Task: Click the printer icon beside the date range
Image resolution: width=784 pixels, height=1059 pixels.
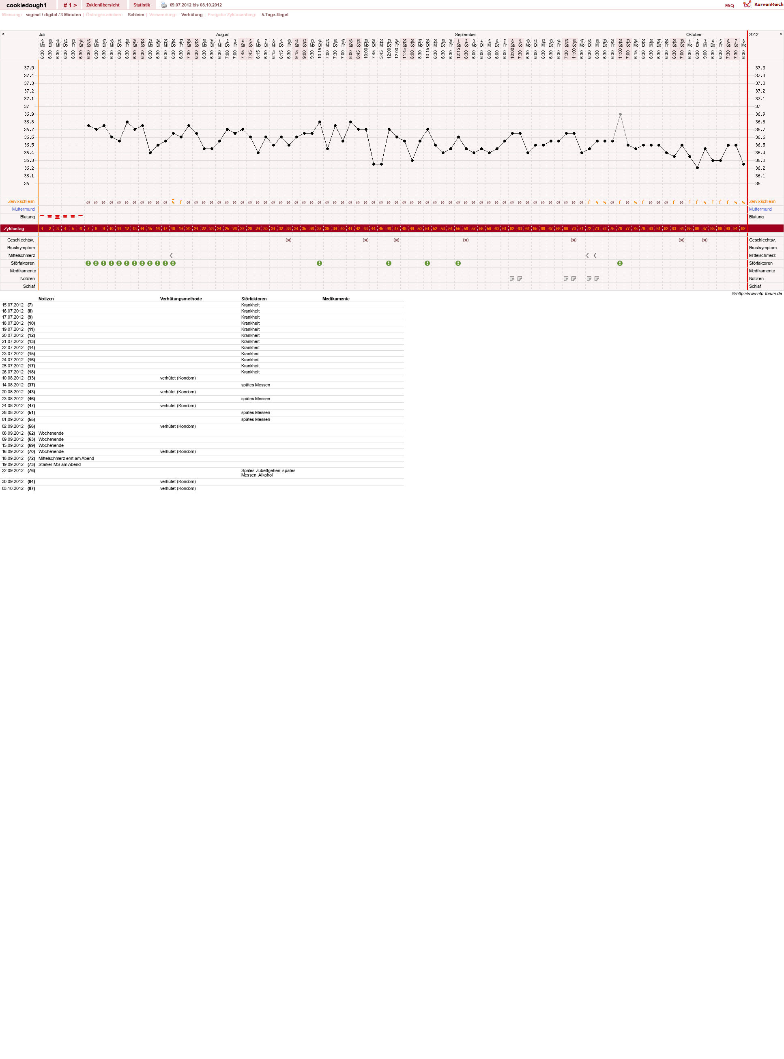Action: tap(164, 5)
